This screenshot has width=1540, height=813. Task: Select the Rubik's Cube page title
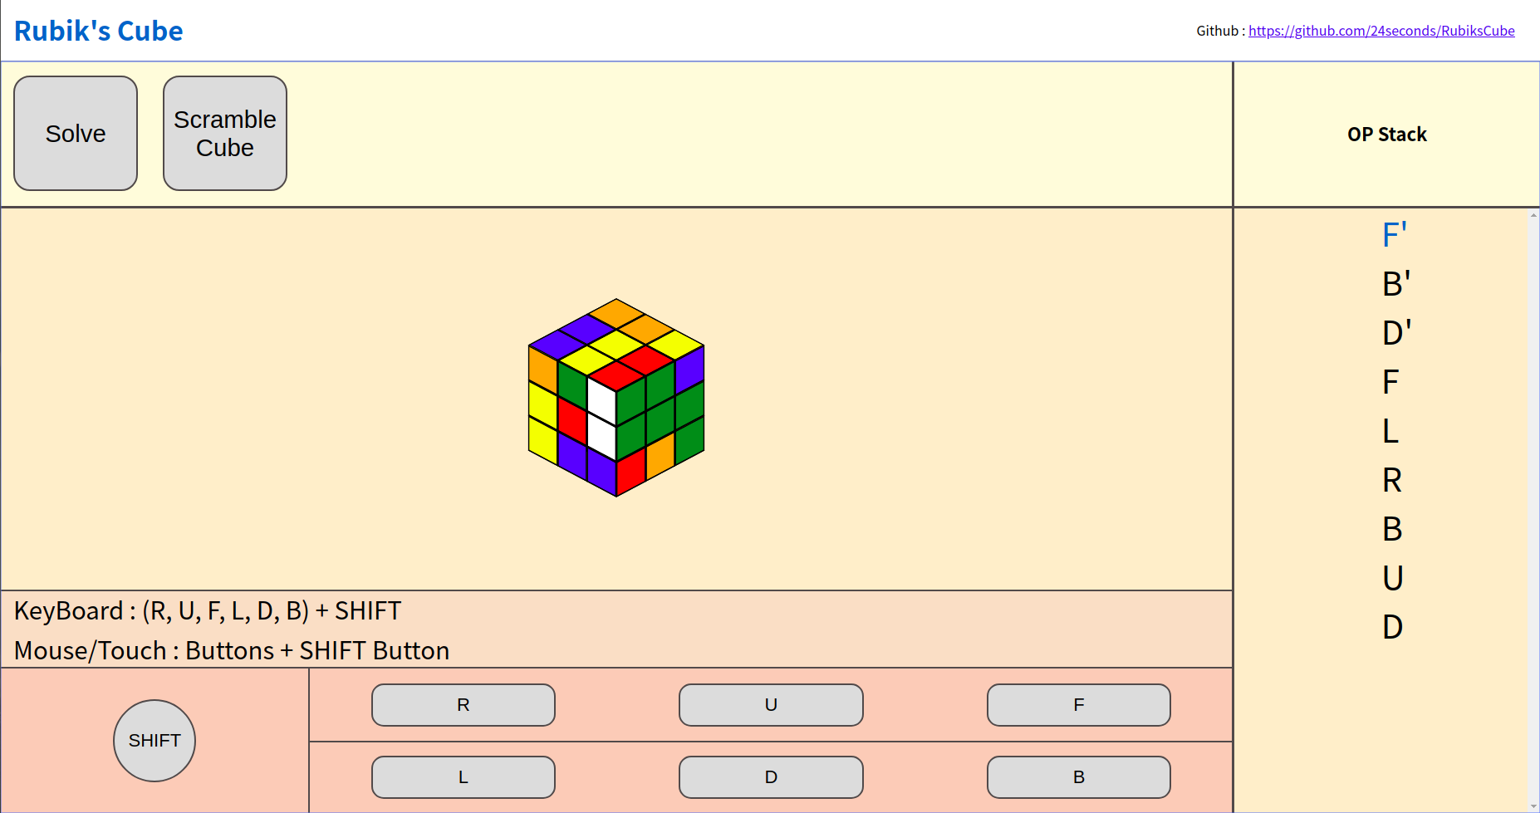[99, 31]
